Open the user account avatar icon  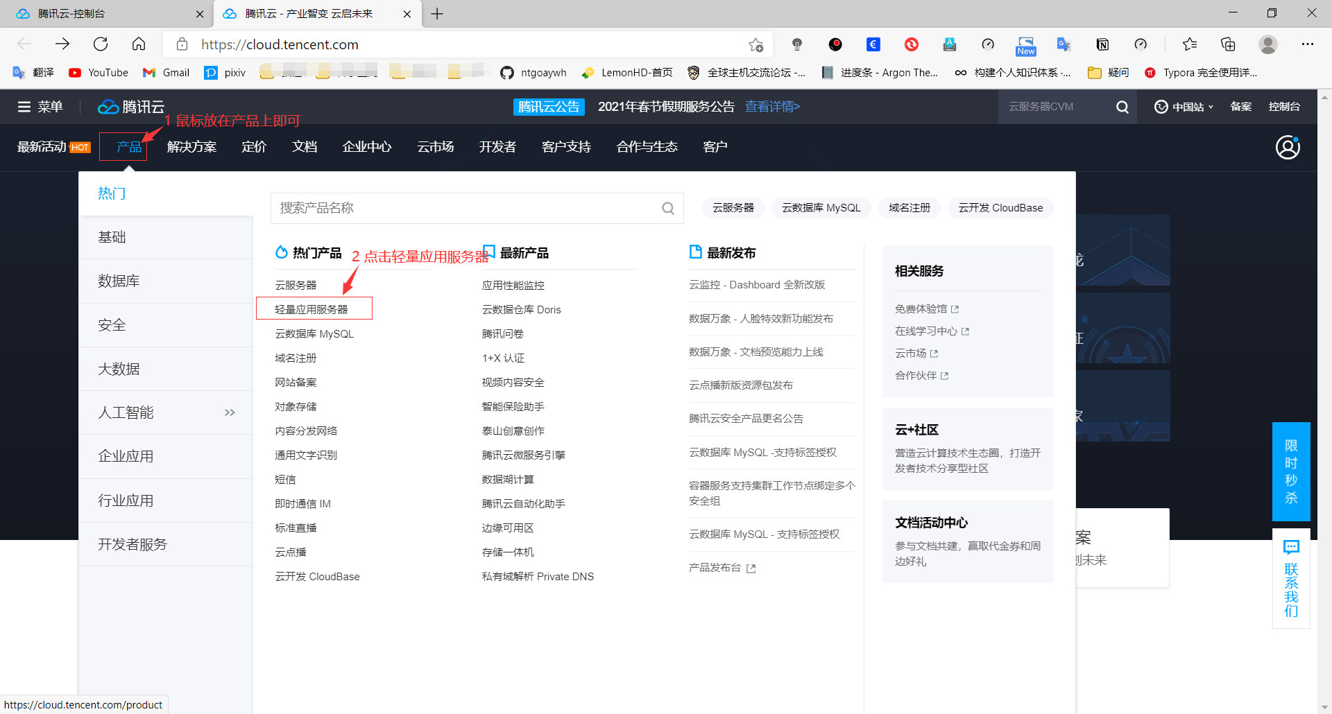[x=1288, y=147]
